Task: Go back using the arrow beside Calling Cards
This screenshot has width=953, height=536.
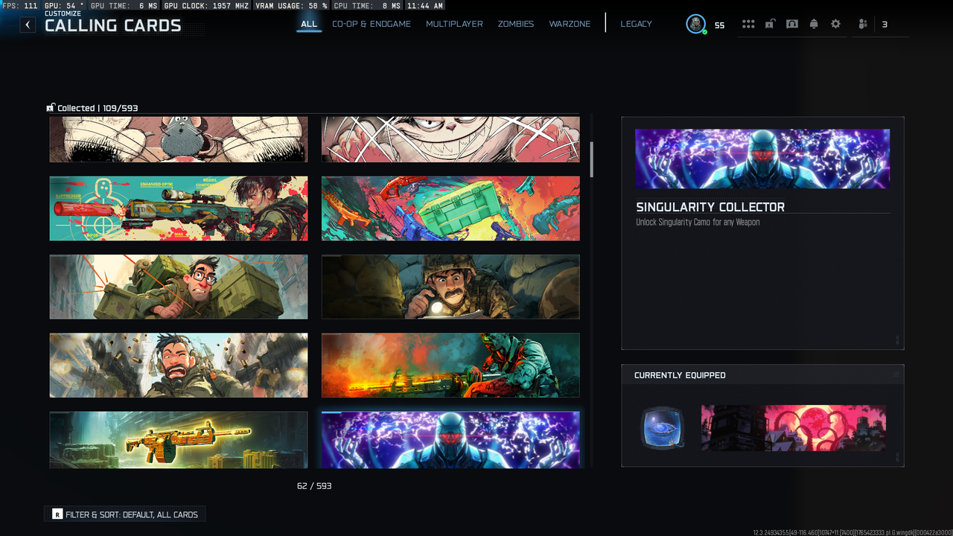Action: point(28,25)
